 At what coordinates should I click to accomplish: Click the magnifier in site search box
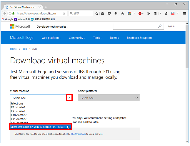(x=160, y=26)
